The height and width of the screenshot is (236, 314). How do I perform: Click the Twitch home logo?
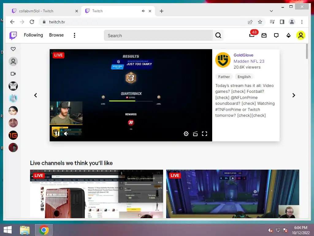[x=13, y=36]
